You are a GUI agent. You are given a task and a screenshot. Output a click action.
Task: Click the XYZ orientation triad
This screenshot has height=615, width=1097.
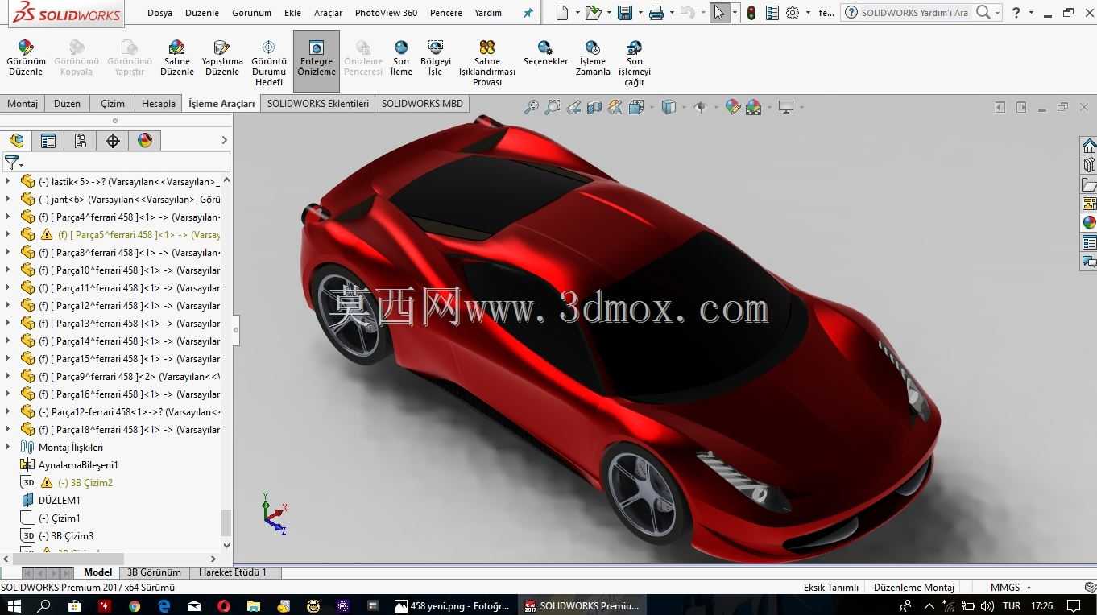click(274, 514)
